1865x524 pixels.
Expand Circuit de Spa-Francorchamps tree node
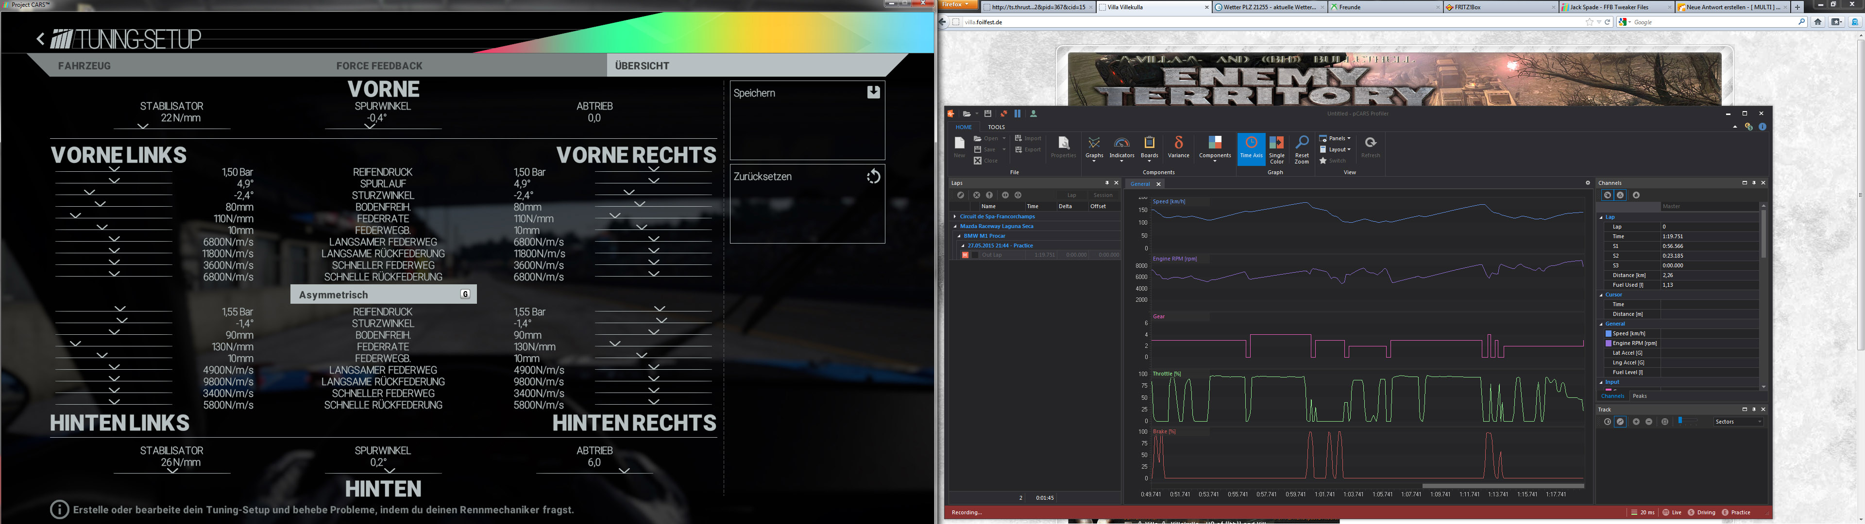pyautogui.click(x=955, y=216)
